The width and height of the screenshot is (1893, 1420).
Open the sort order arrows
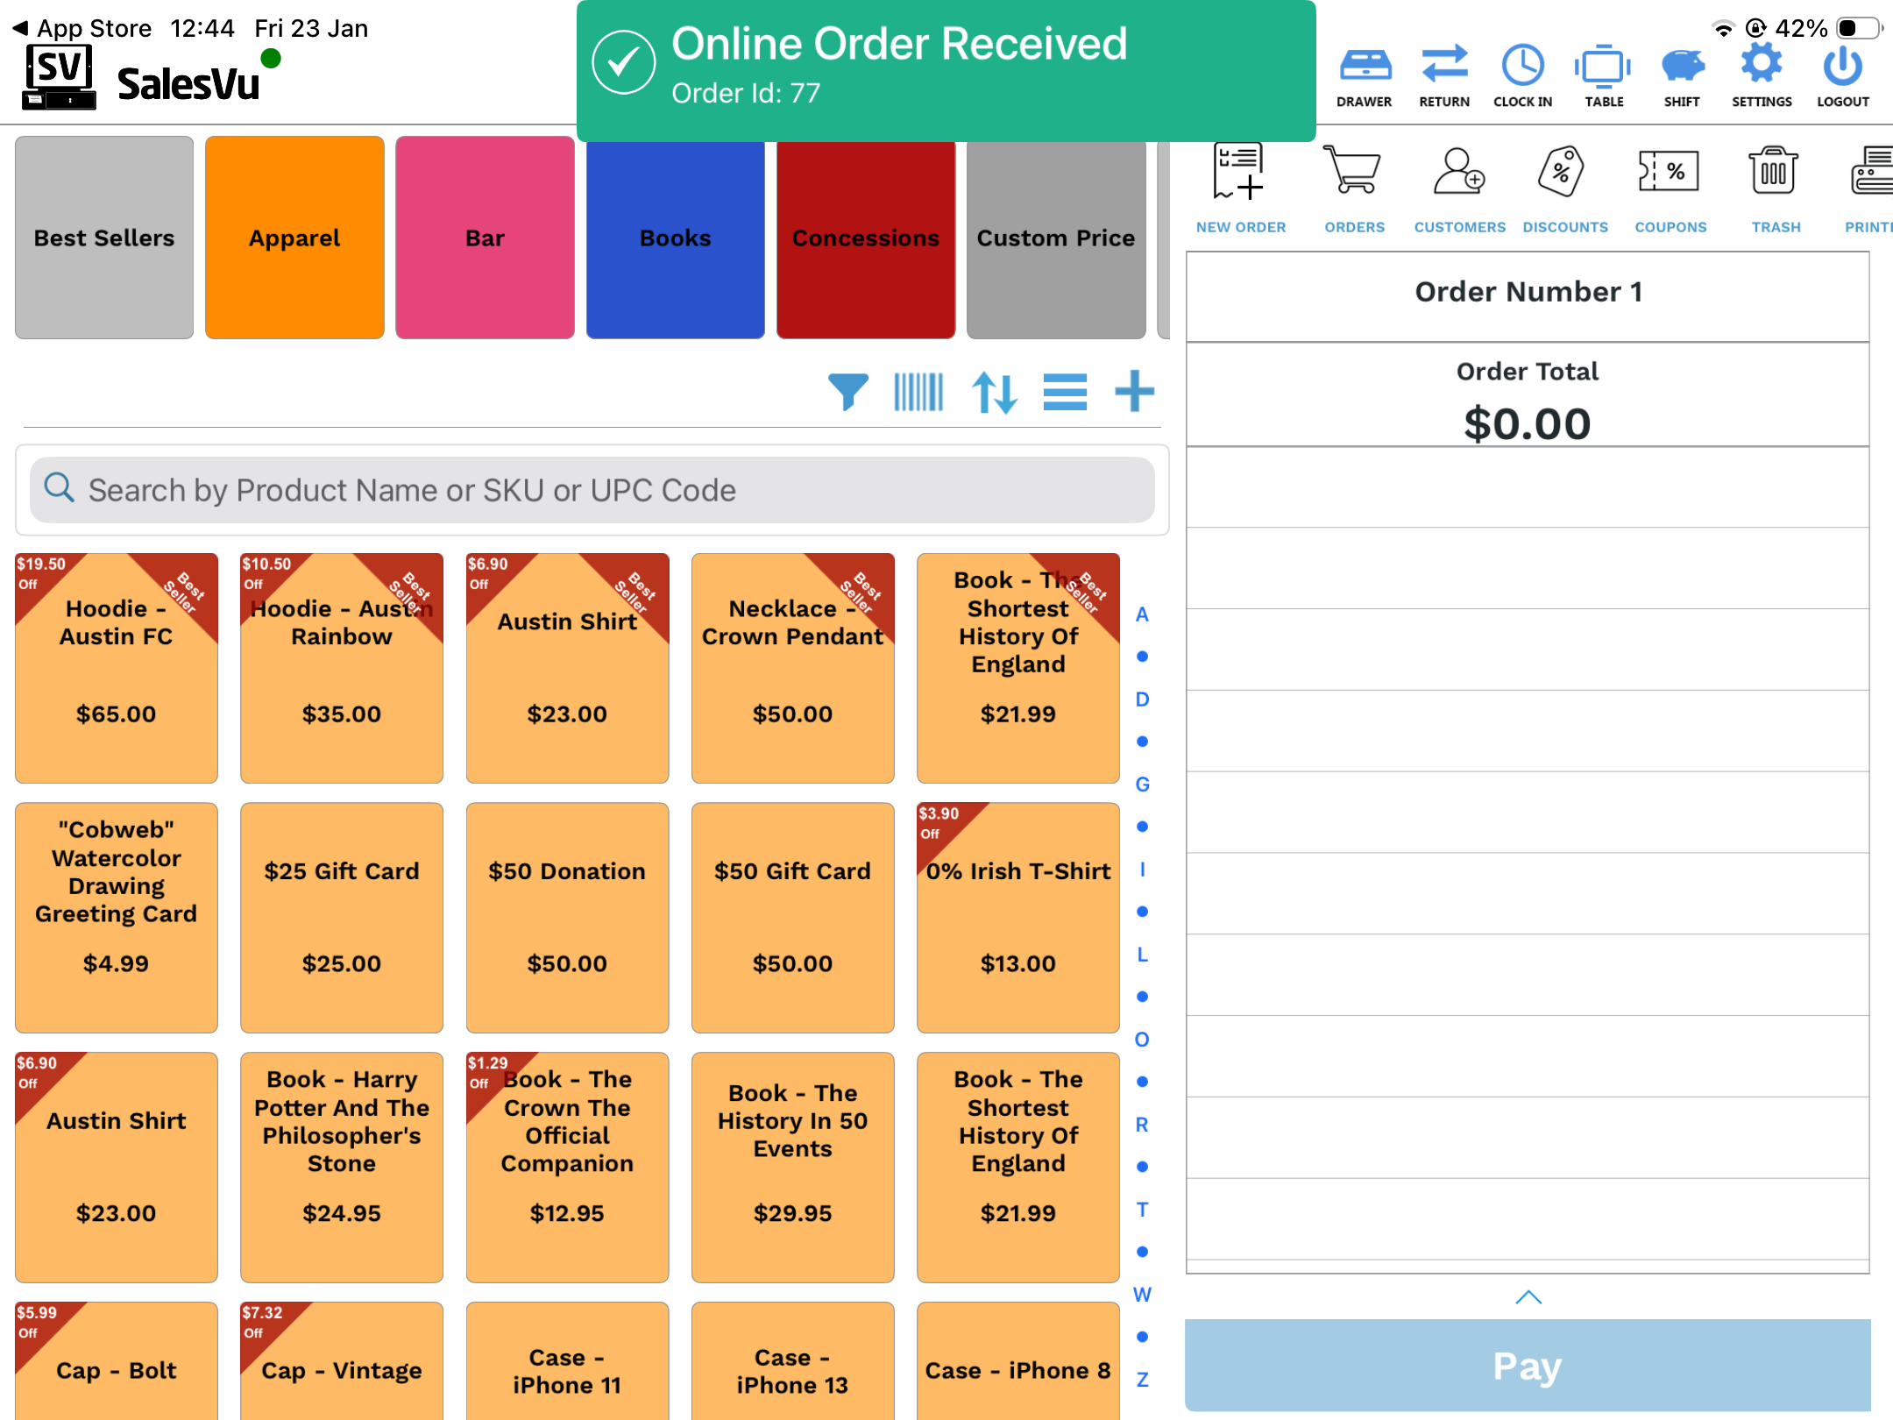[994, 392]
